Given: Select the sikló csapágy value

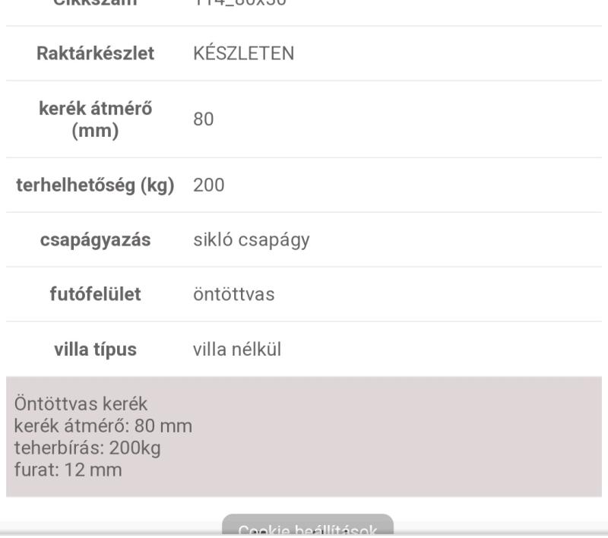Looking at the screenshot, I should click(x=252, y=239).
